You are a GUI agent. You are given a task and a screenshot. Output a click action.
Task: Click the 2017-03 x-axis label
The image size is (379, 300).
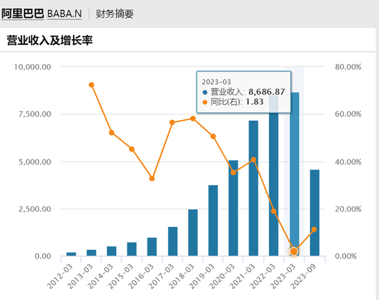pos(161,277)
